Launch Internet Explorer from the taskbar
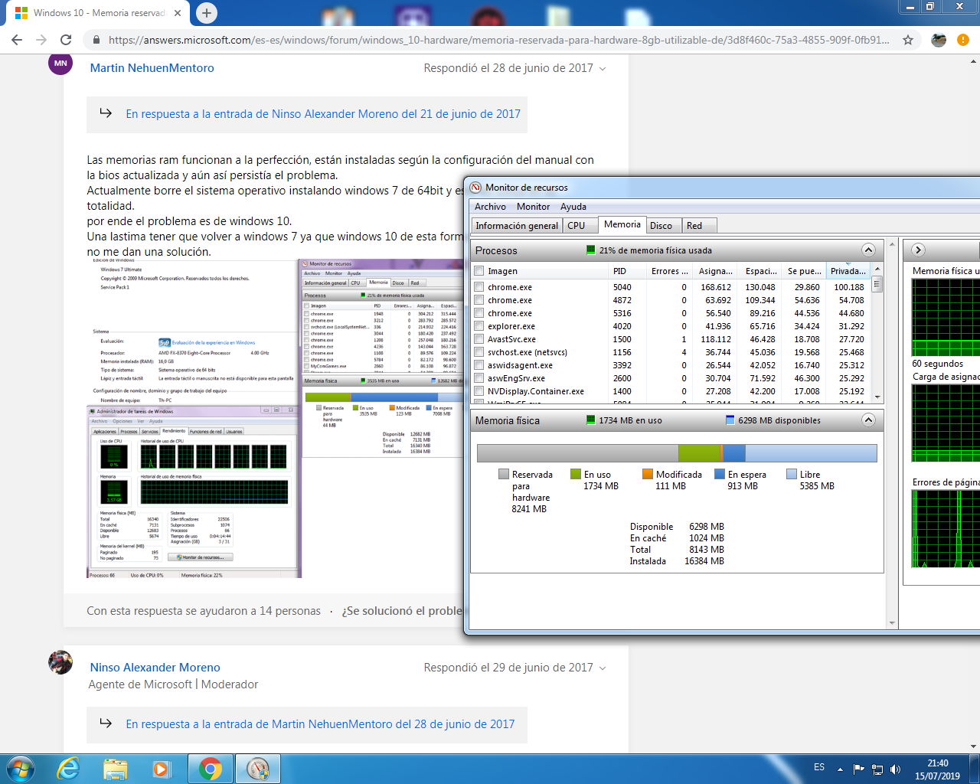The height and width of the screenshot is (784, 980). 68,769
